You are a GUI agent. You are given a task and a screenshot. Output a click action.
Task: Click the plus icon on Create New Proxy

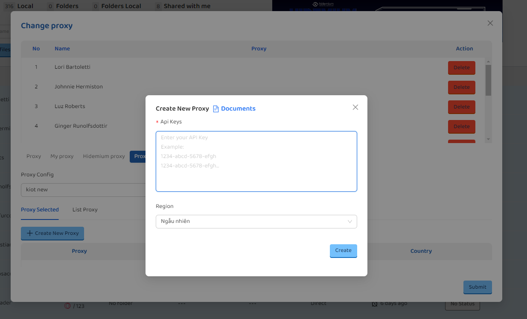30,233
